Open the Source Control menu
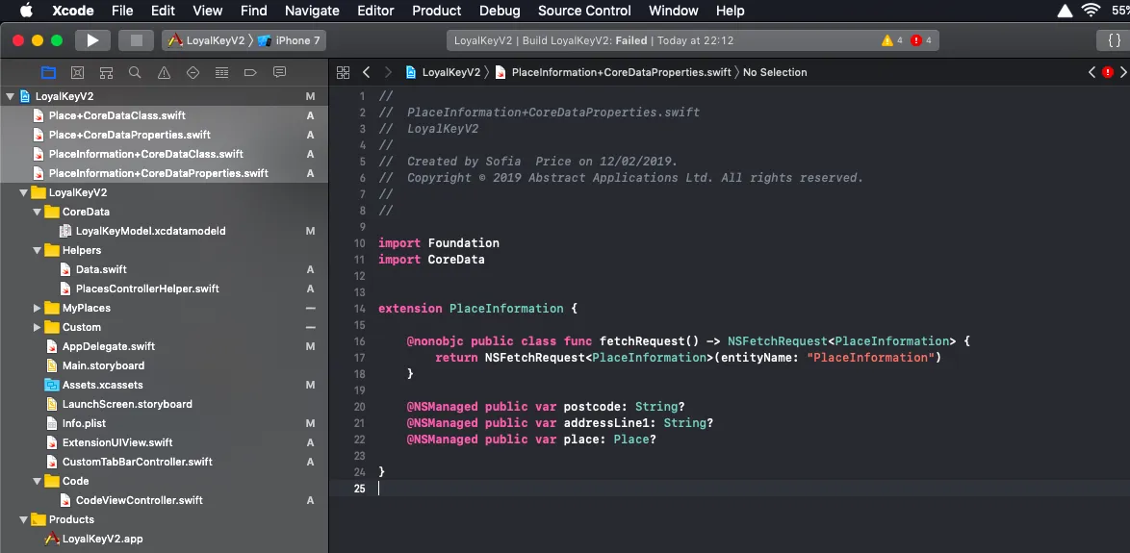Screen dimensions: 1130x553 click(x=584, y=10)
